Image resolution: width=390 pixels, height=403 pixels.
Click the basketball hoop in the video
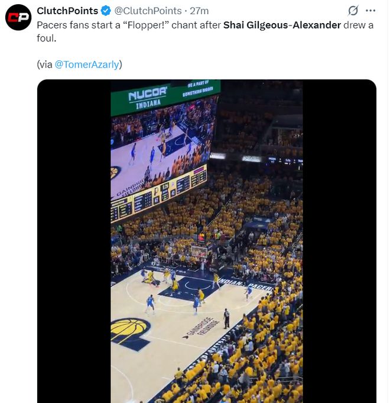[x=199, y=252]
